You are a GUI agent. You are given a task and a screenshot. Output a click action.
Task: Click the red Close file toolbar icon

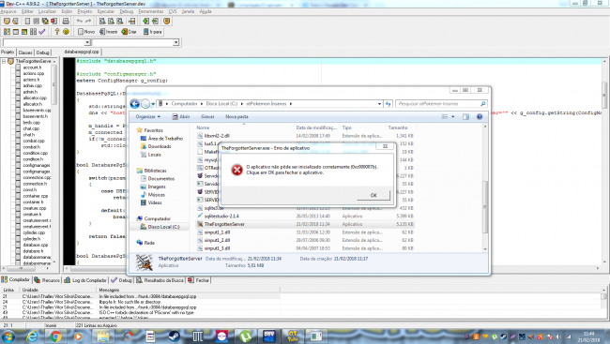pyautogui.click(x=53, y=21)
